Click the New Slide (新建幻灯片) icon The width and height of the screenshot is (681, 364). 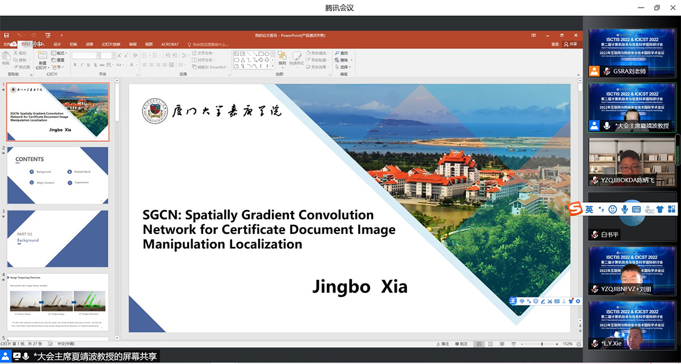43,55
